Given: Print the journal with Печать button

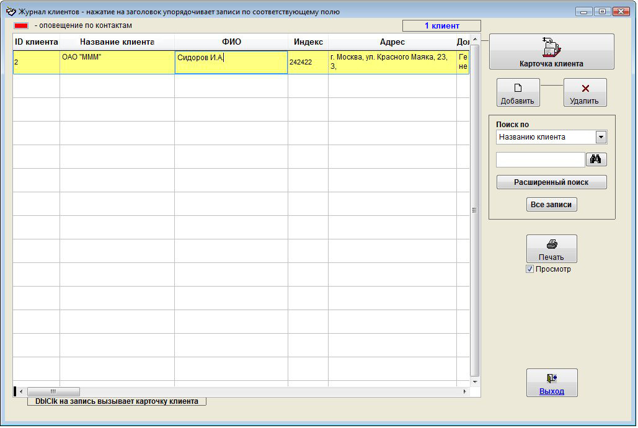Looking at the screenshot, I should coord(551,249).
